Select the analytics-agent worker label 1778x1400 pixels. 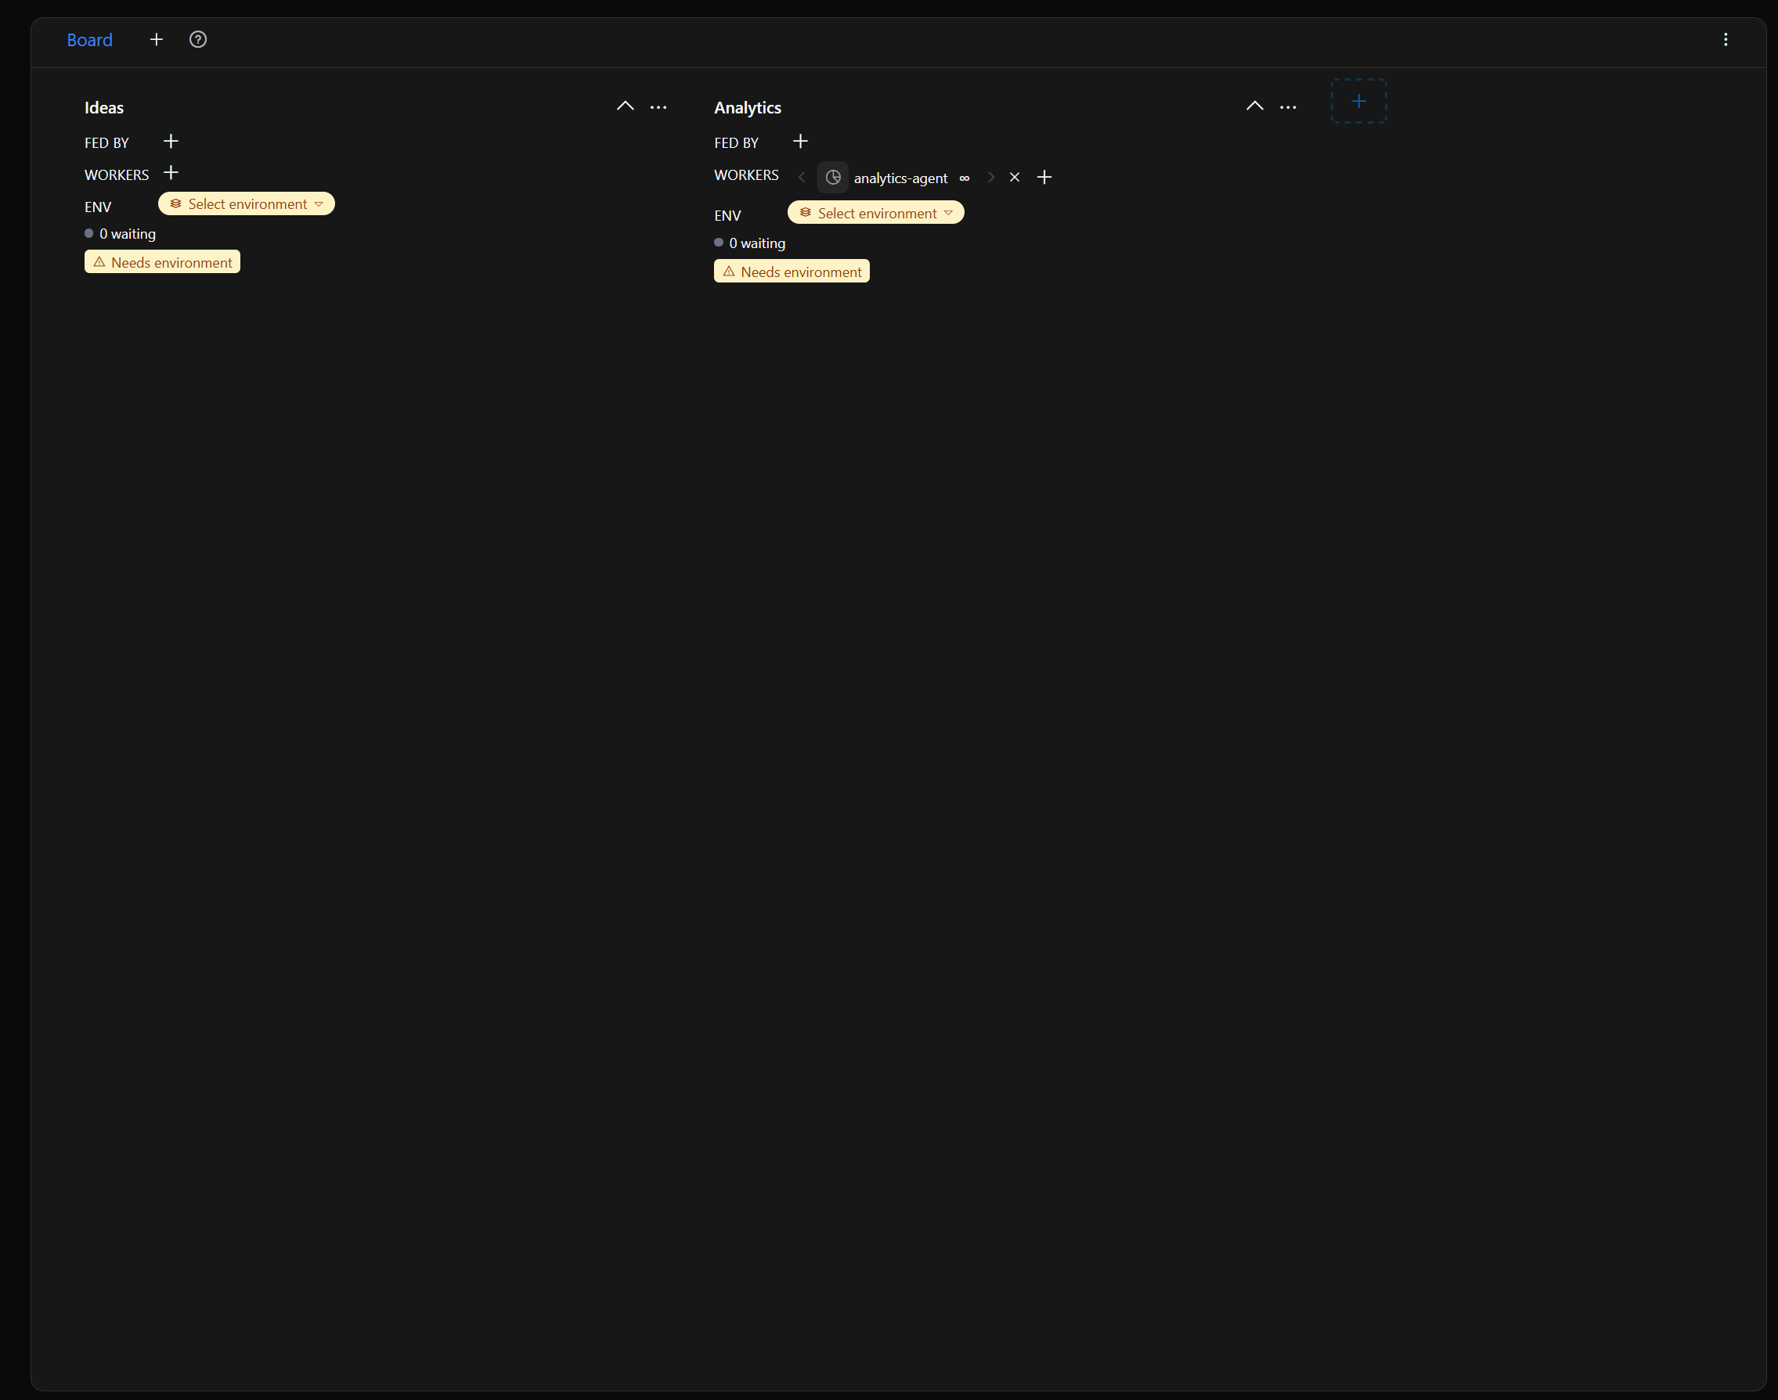[900, 178]
